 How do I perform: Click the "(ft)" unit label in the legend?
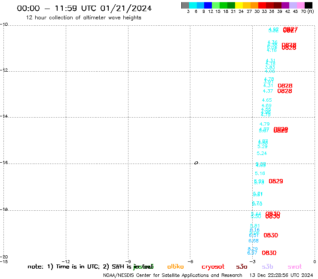(x=311, y=12)
